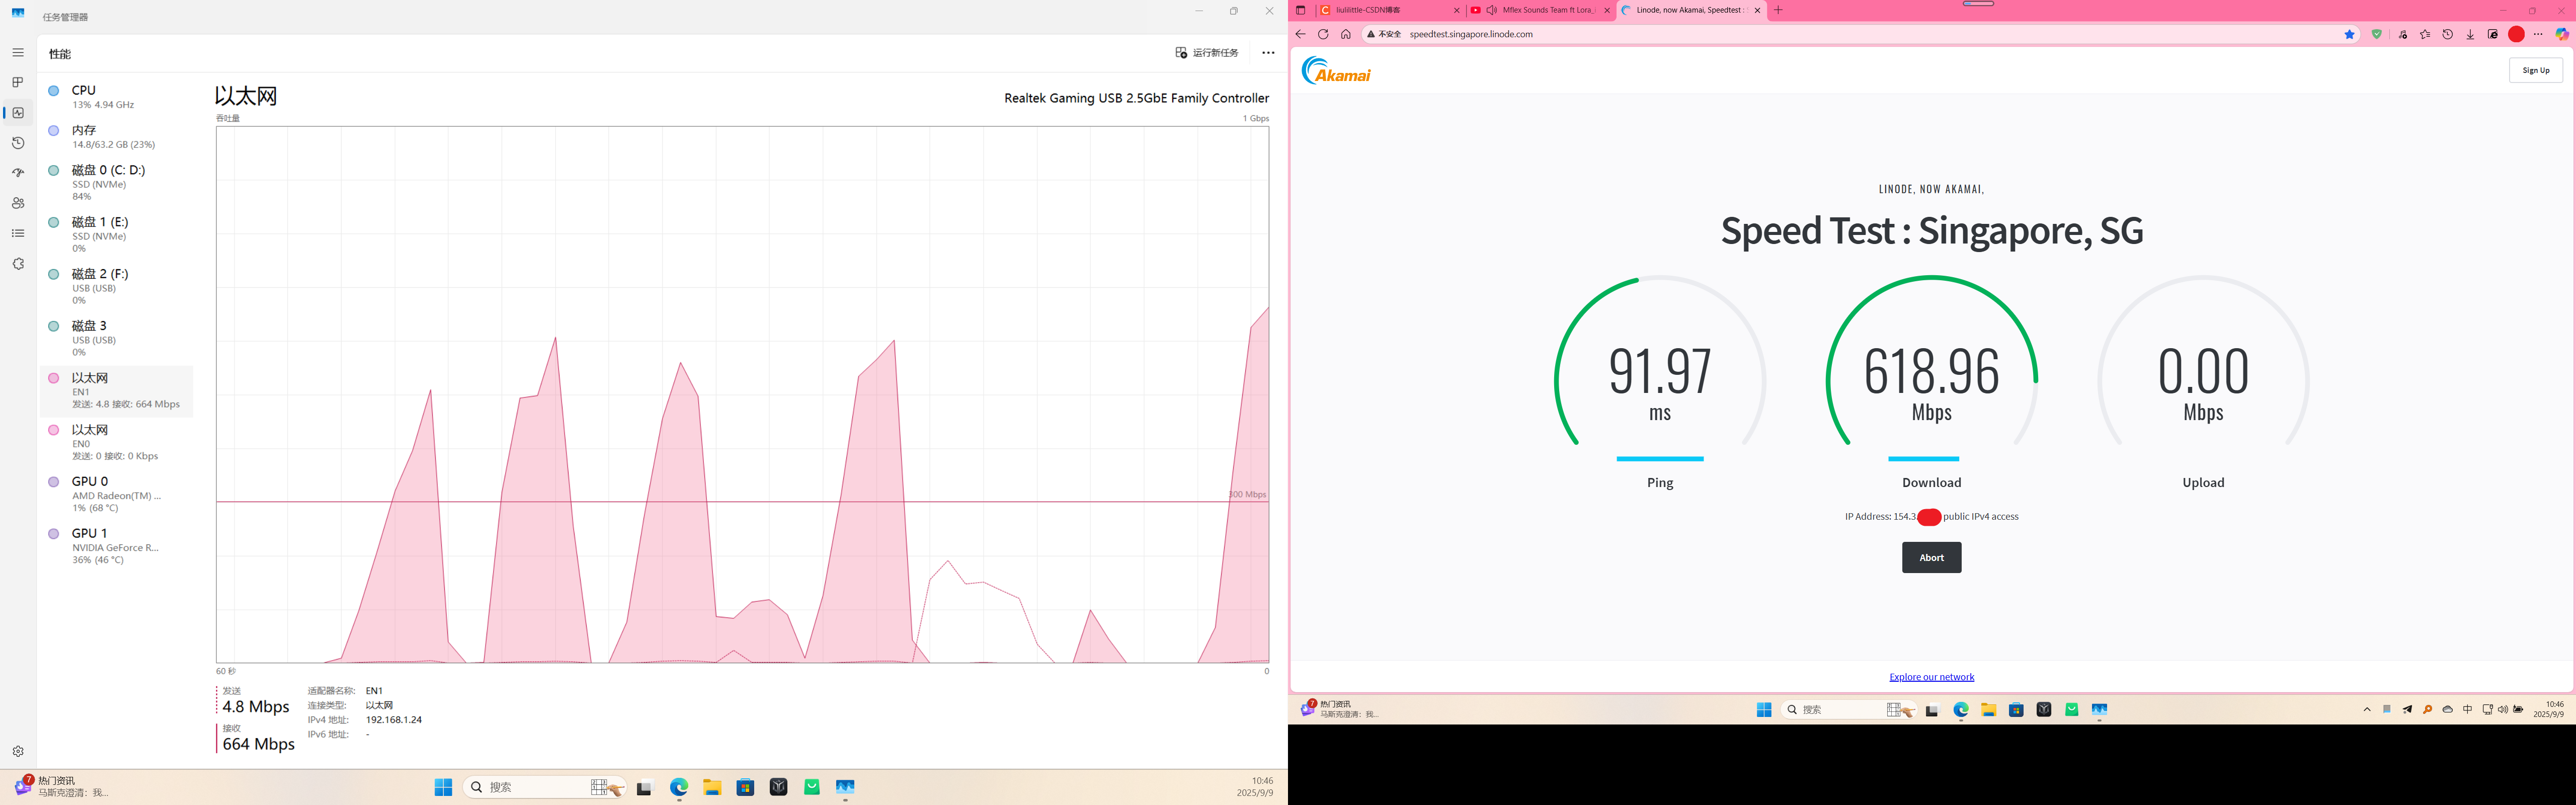Select GPU 0 AMD Radeon entry
Image resolution: width=2576 pixels, height=805 pixels.
click(116, 495)
